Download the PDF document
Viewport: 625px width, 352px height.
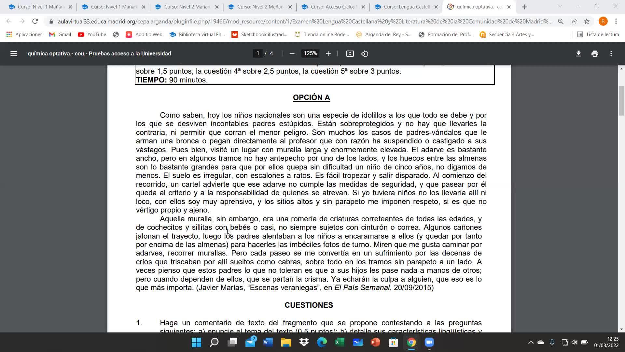pyautogui.click(x=578, y=53)
